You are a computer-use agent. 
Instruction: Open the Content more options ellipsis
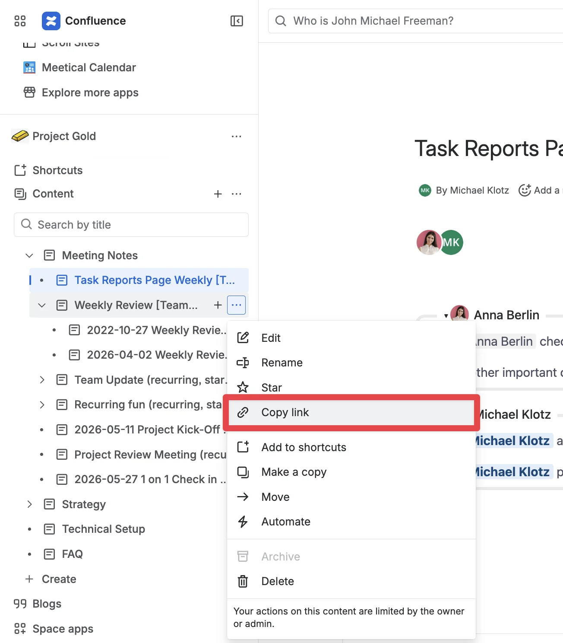[236, 194]
